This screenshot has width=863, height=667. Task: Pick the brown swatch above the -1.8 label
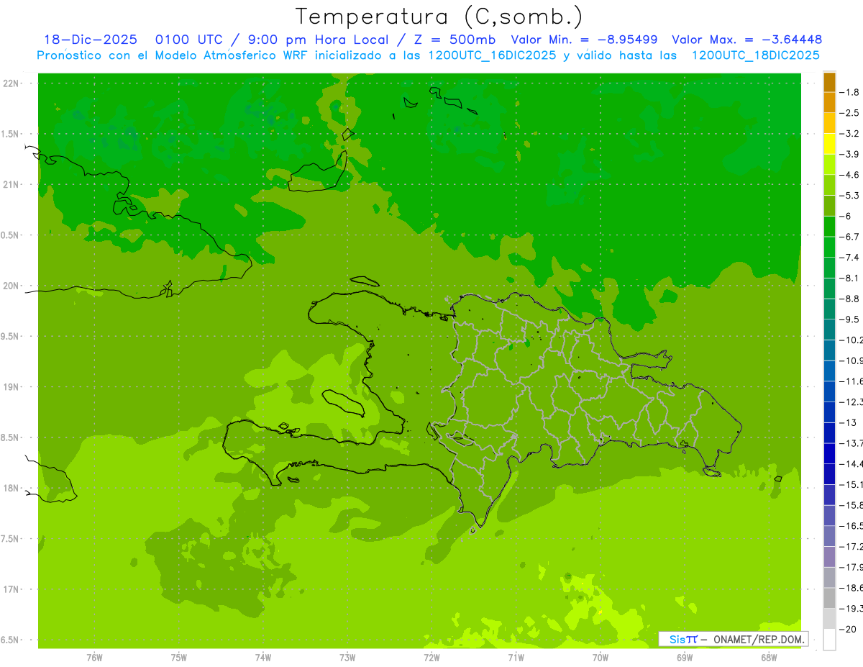point(829,83)
